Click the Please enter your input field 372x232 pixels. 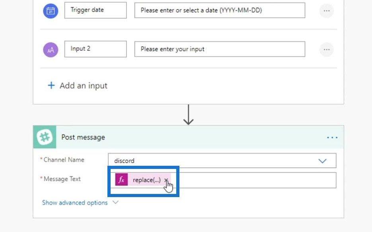click(x=220, y=49)
